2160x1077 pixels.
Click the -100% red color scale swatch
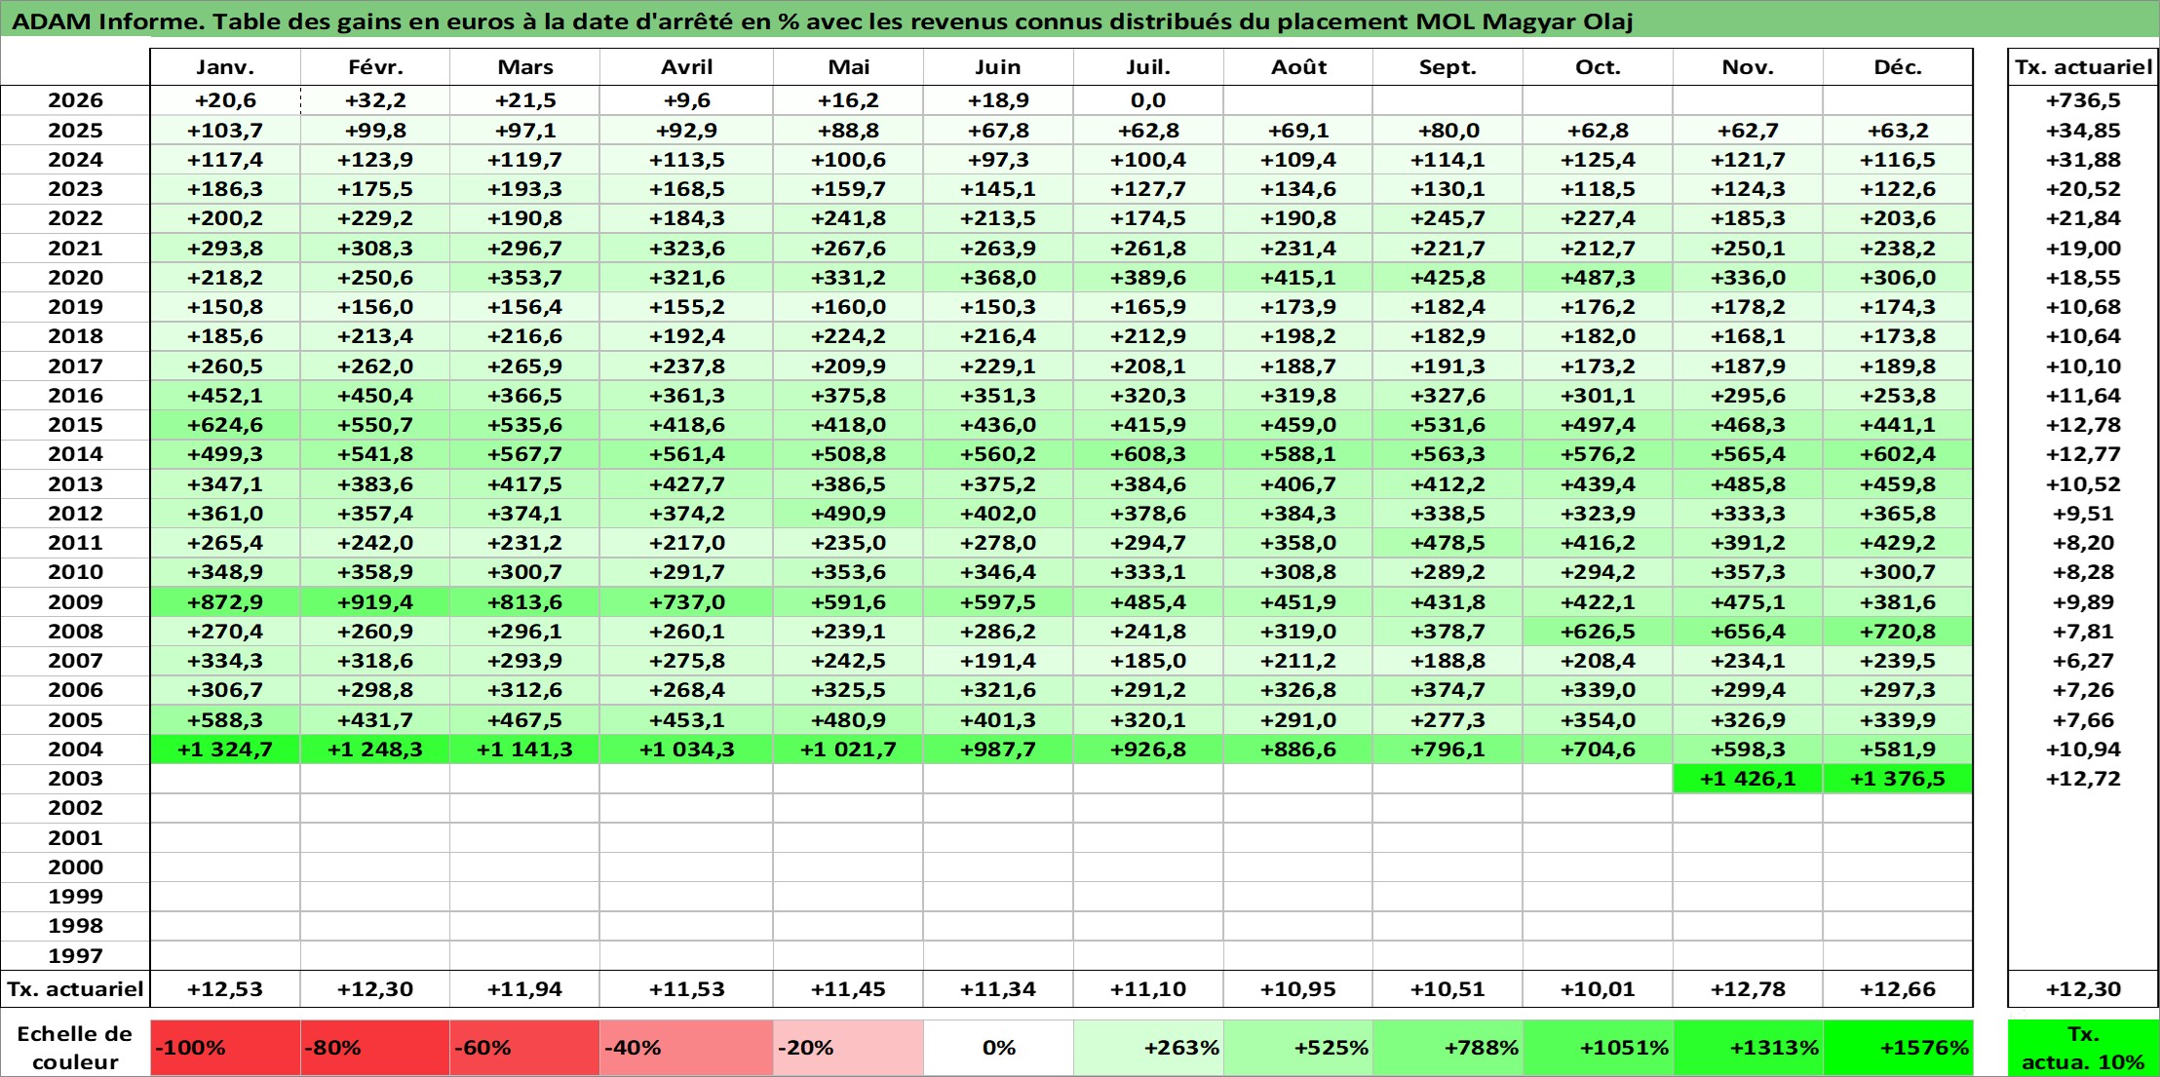[x=225, y=1048]
